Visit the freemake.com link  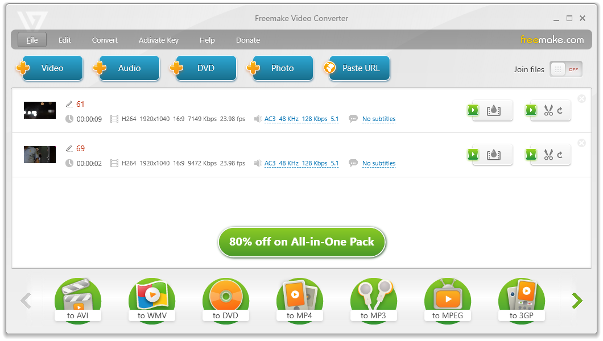click(x=552, y=40)
